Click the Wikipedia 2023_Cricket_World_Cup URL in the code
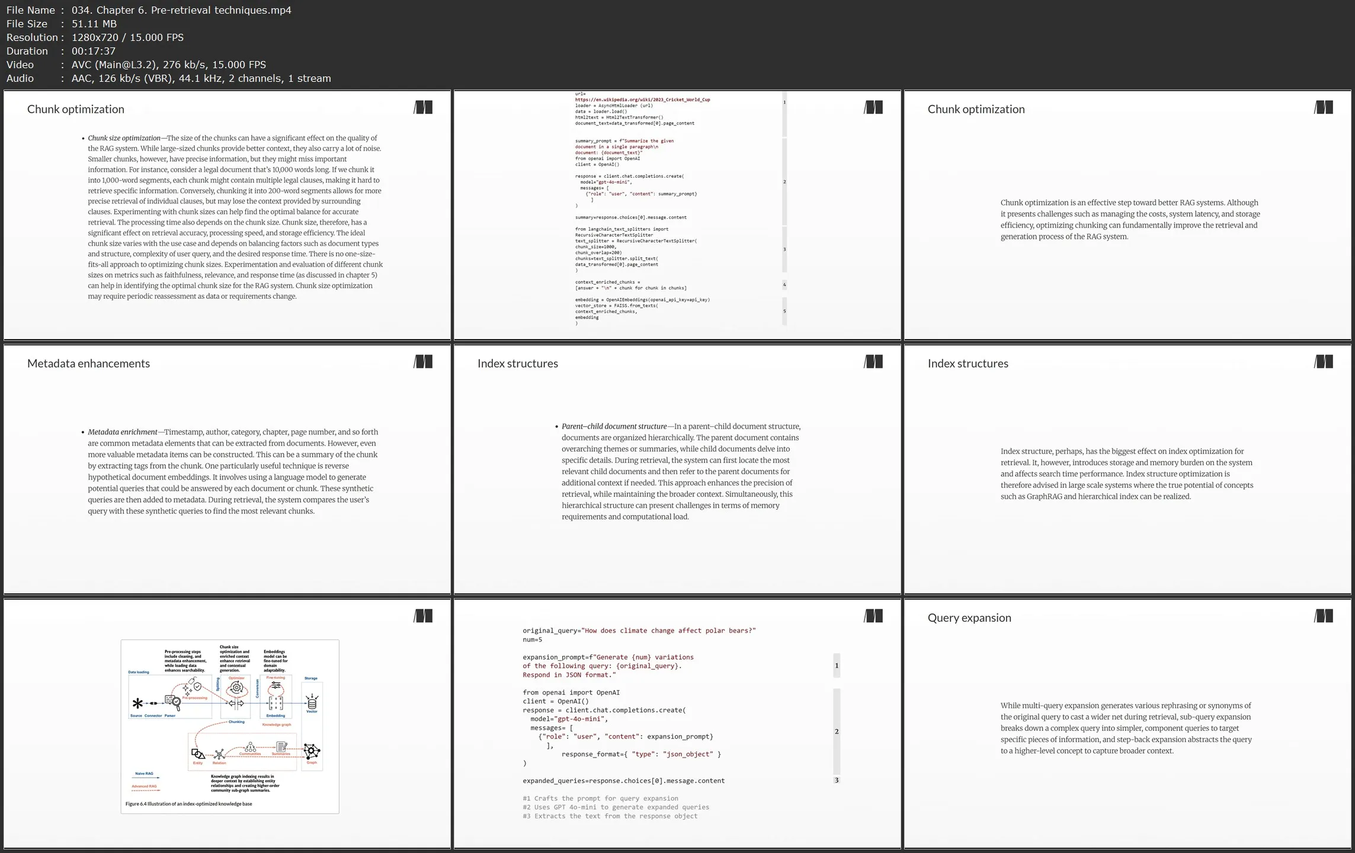The height and width of the screenshot is (853, 1355). [642, 100]
